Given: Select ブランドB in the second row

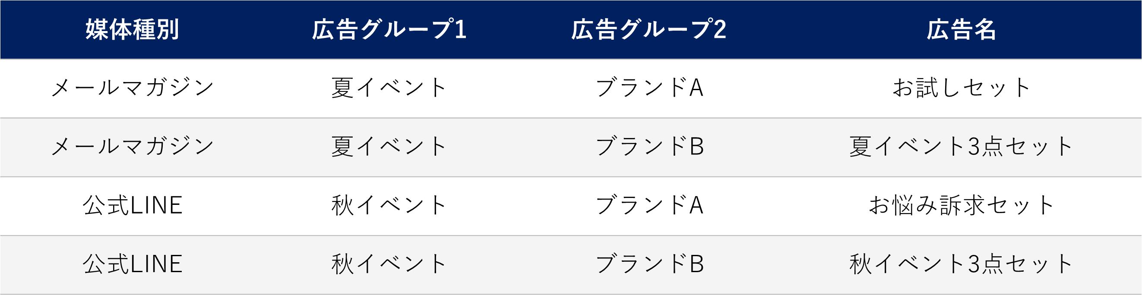Looking at the screenshot, I should pos(649,146).
